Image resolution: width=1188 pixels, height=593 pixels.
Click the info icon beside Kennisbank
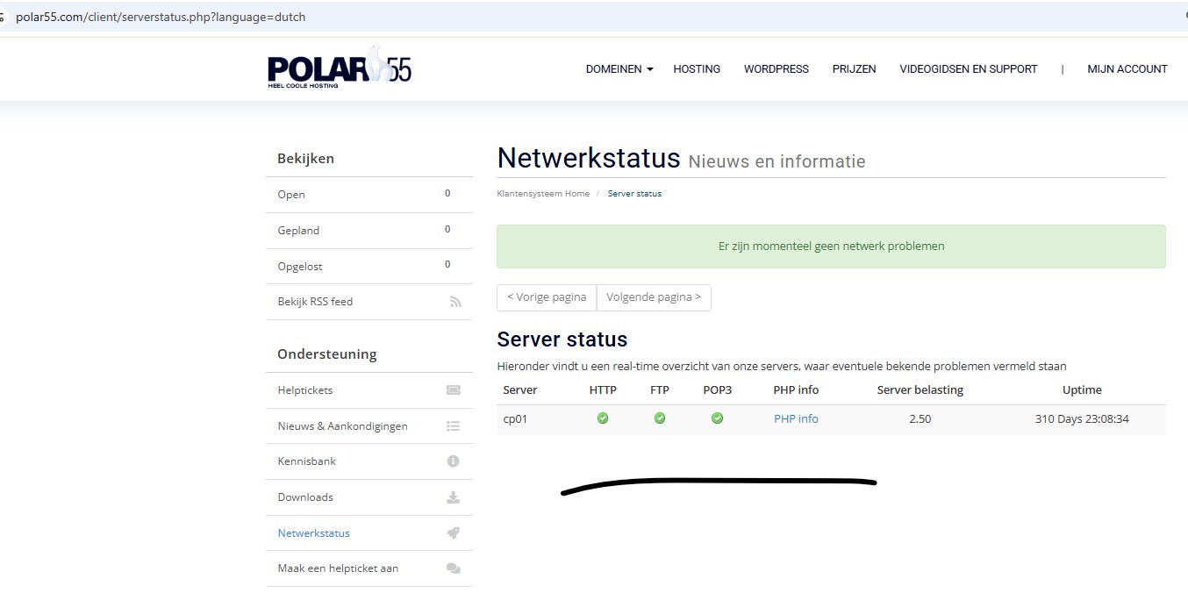453,461
